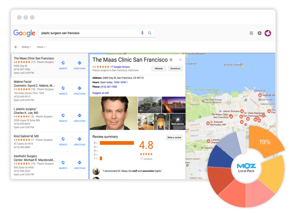Click the David W. Kim map pin

click(x=260, y=95)
